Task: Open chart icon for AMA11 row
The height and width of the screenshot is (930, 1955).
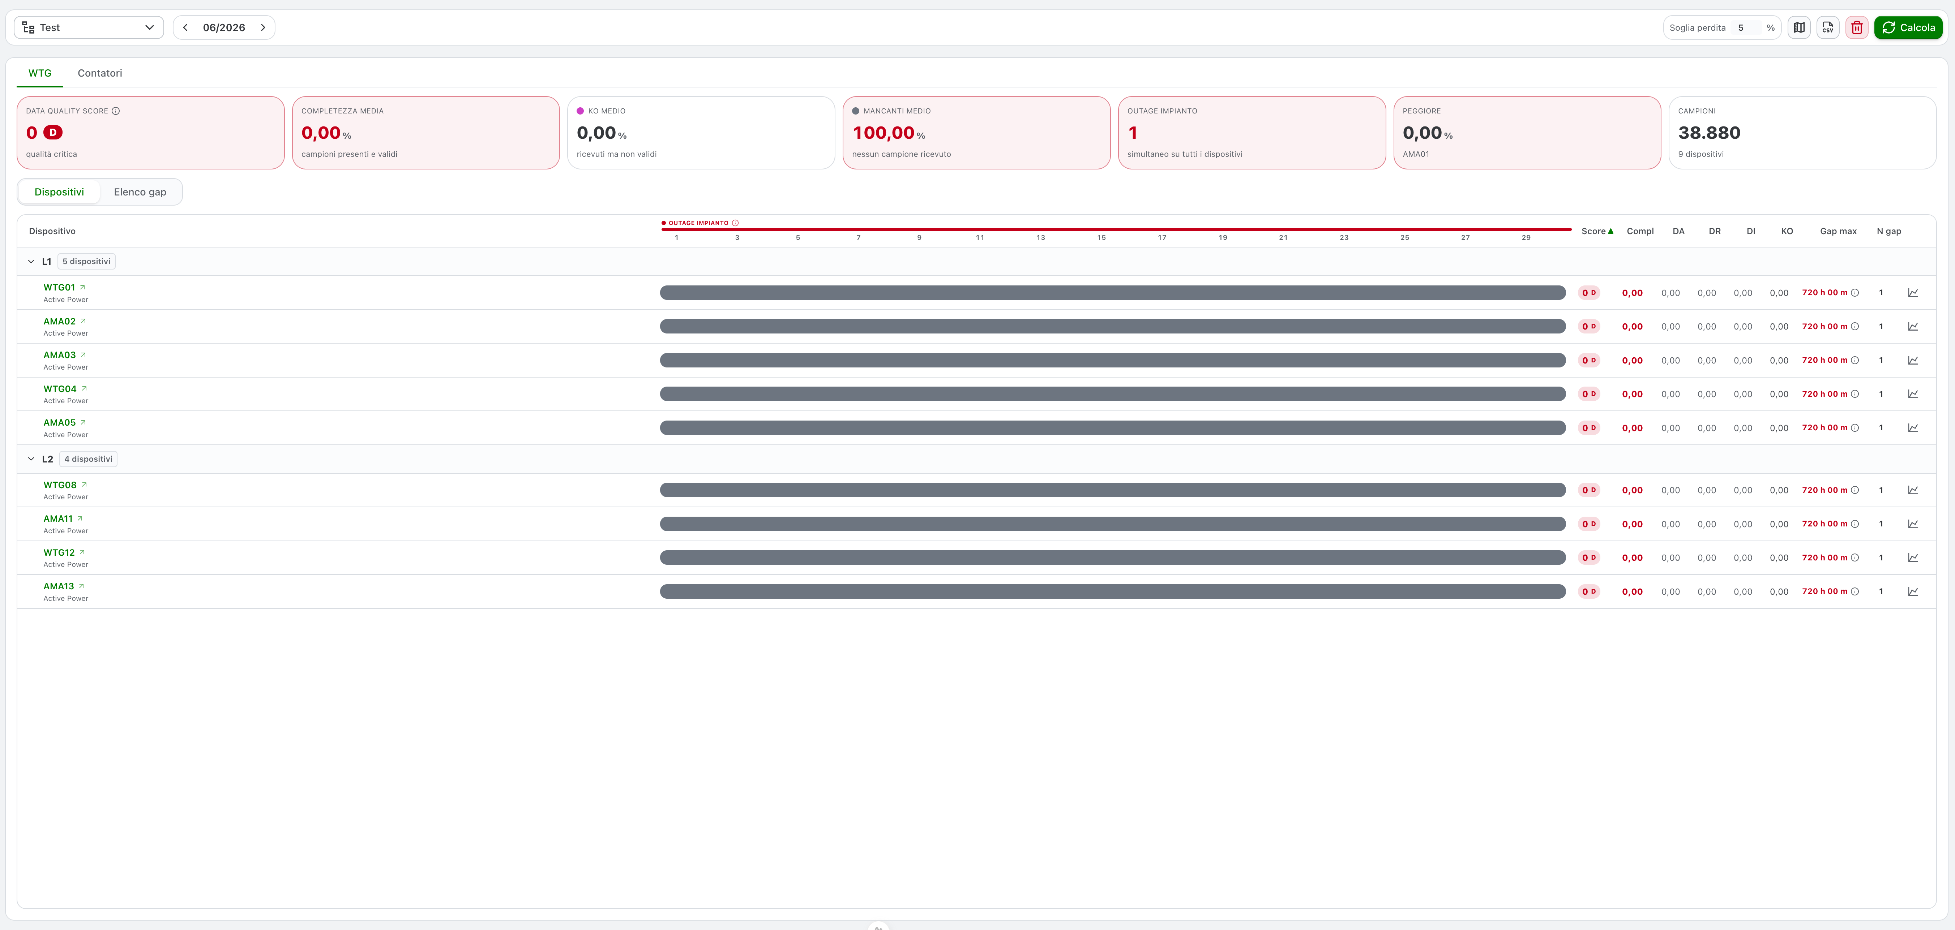Action: pyautogui.click(x=1912, y=524)
